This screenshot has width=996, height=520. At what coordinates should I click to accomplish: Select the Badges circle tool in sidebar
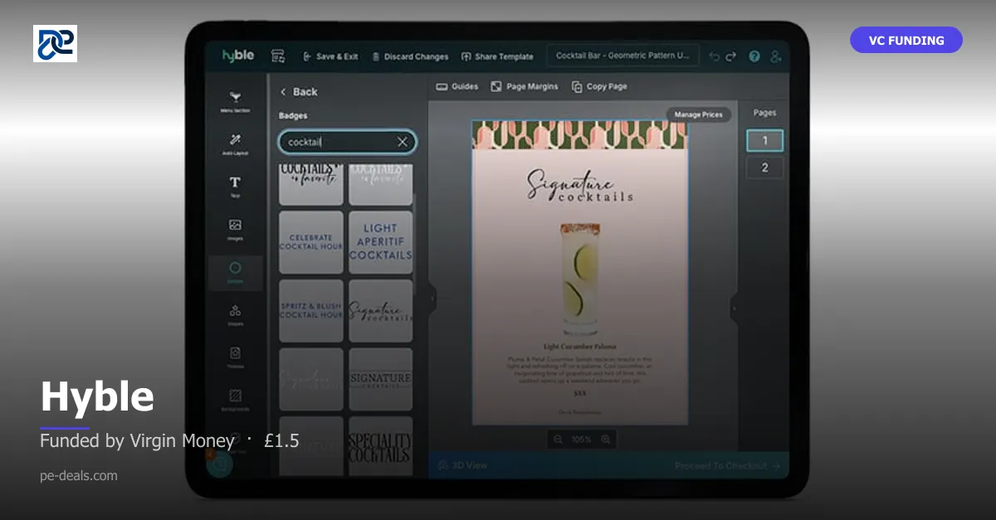[235, 272]
